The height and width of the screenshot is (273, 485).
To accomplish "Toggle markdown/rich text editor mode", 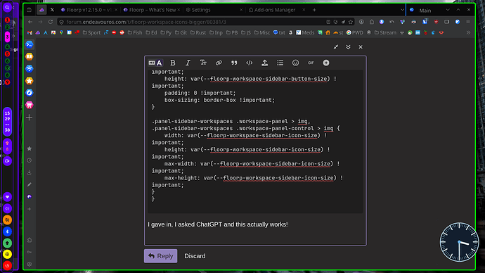I will tap(155, 63).
